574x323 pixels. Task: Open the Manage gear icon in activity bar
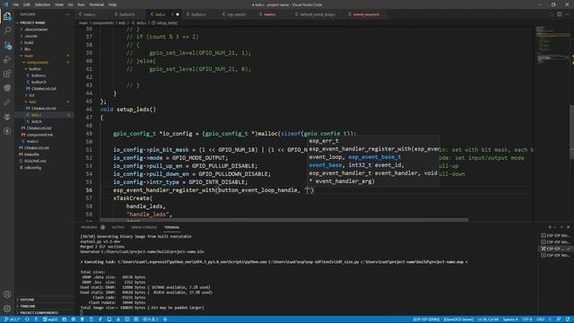[x=7, y=309]
